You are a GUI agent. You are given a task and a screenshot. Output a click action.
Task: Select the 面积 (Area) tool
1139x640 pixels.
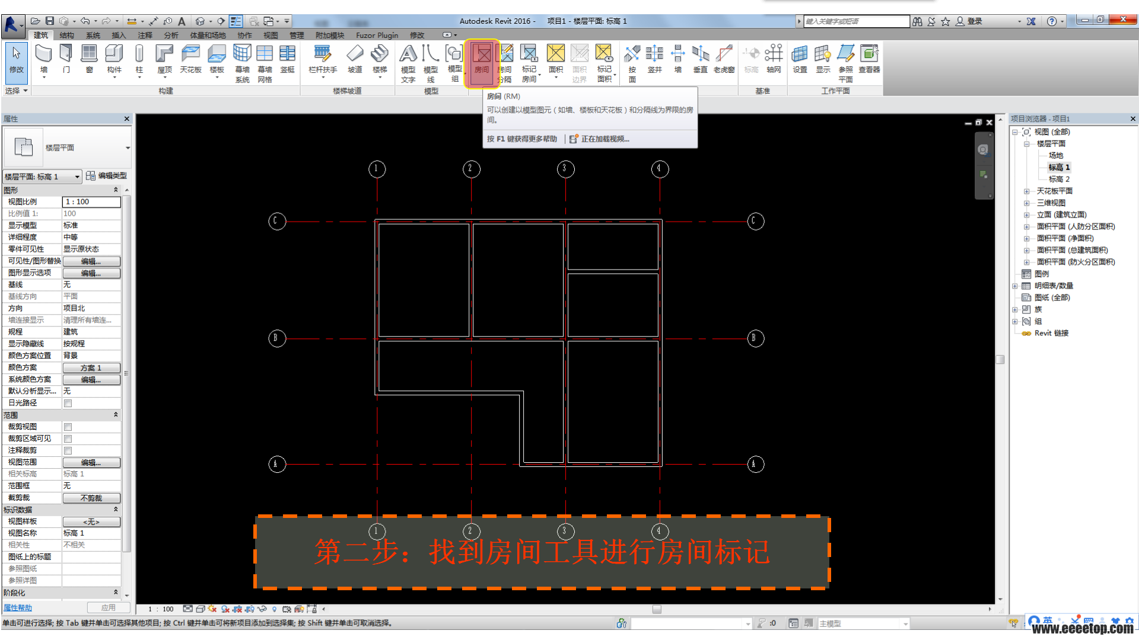point(555,59)
